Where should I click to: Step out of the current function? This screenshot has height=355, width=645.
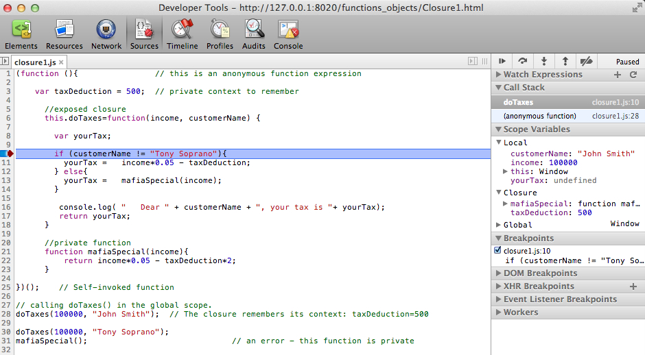[x=565, y=61]
